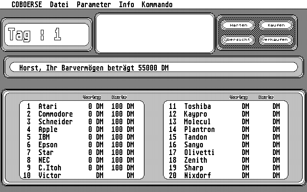This screenshot has width=307, height=192.
Task: Select the Epson stock row
Action: pos(47,144)
